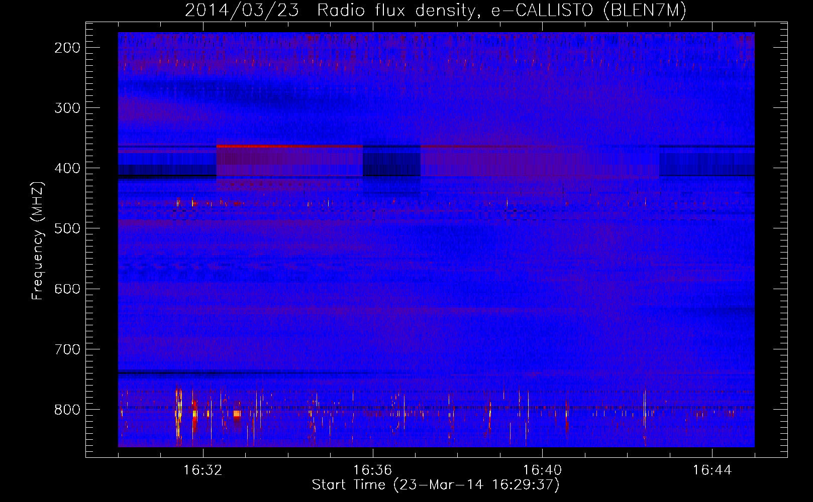
Task: Click the 800 frequency tick label
Action: 67,410
